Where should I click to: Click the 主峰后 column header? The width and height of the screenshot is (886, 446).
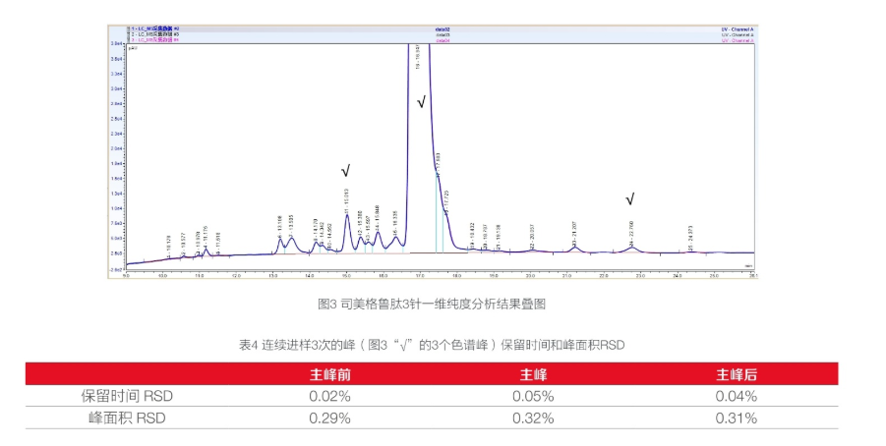click(x=737, y=374)
